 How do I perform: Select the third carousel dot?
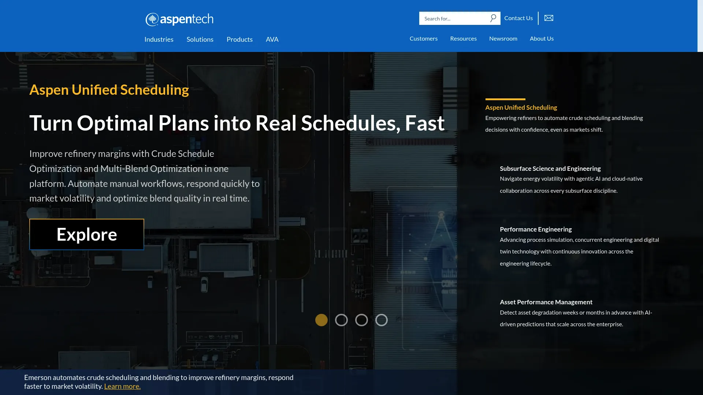click(361, 320)
